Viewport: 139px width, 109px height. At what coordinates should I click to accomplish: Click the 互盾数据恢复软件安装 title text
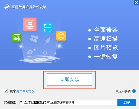(x=29, y=7)
